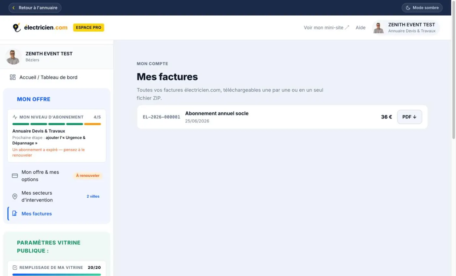Click invoice number EL-2026-000001
This screenshot has height=276, width=456.
162,117
